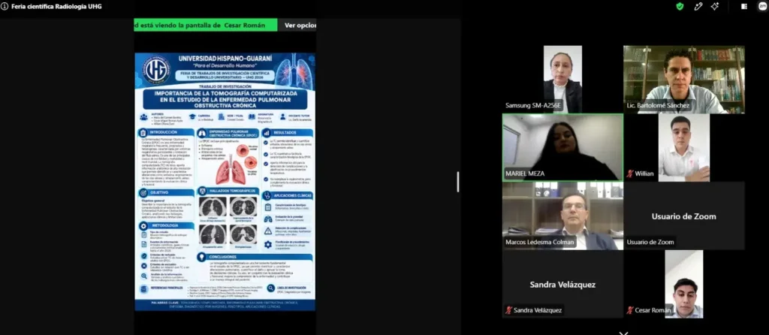Click the Introducción section icon on the poster

143,132
